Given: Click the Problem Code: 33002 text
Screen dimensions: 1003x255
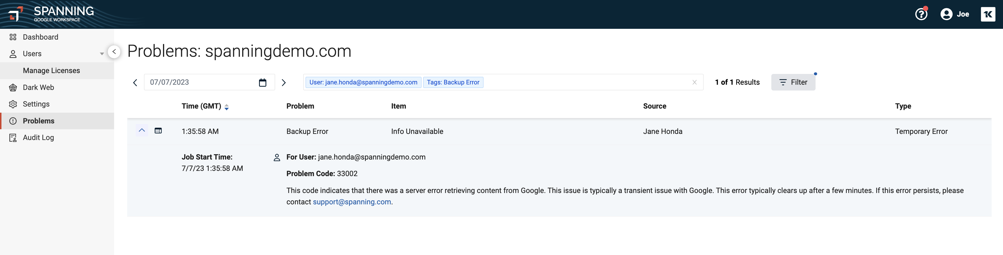Looking at the screenshot, I should (322, 173).
